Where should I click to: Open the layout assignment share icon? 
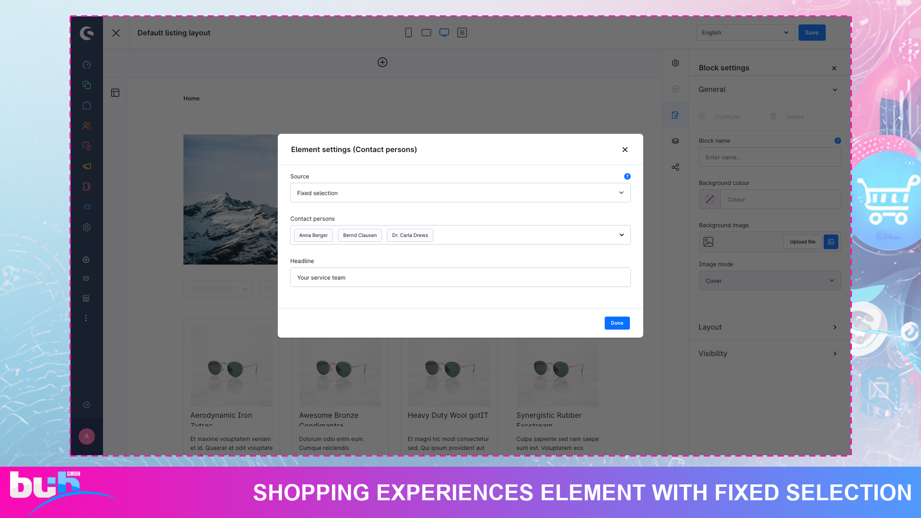click(675, 167)
